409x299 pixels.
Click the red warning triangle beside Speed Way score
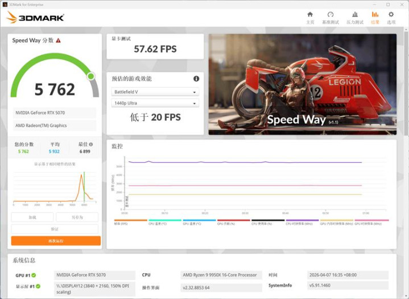(58, 40)
